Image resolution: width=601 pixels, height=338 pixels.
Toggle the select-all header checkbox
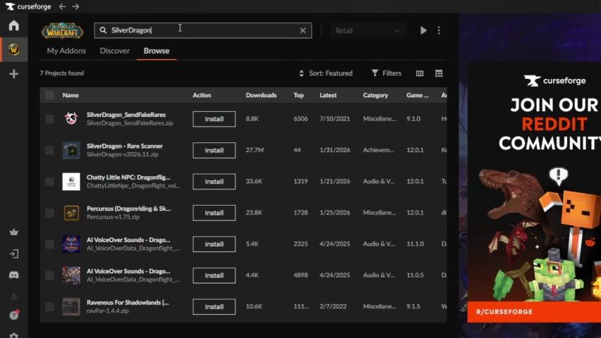[x=49, y=95]
